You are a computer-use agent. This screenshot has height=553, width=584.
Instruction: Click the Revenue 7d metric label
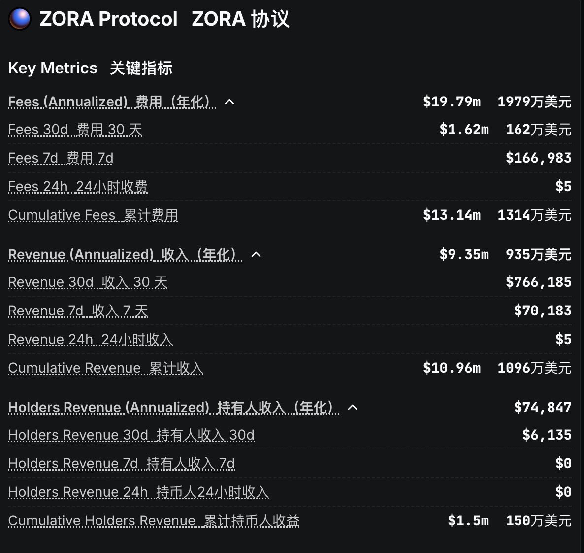pos(78,311)
